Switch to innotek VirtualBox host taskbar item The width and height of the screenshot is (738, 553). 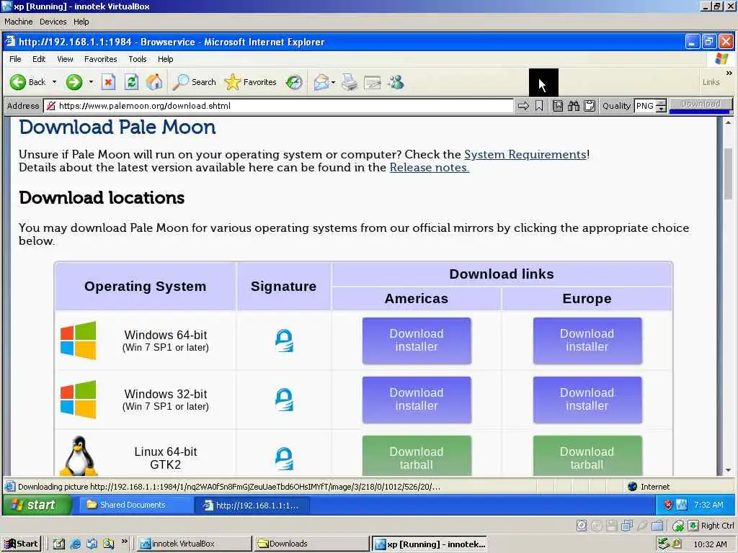click(194, 544)
